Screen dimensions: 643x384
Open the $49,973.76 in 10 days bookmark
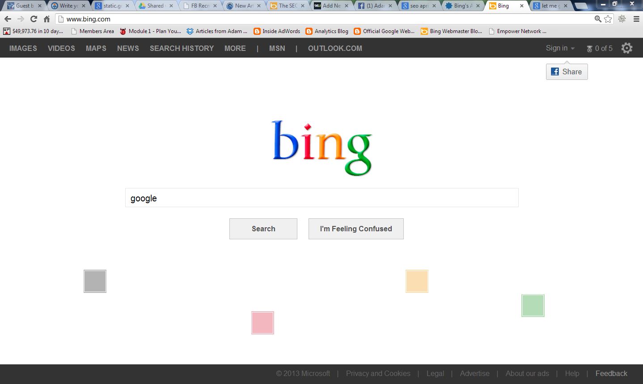click(33, 31)
